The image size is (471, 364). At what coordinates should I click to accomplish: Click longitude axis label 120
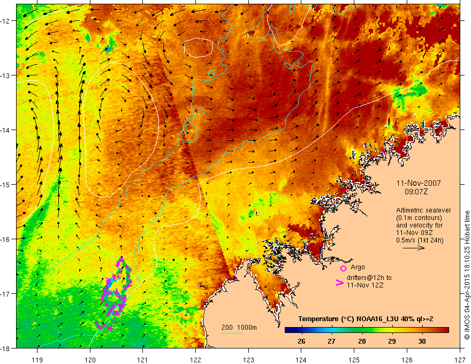(x=90, y=360)
